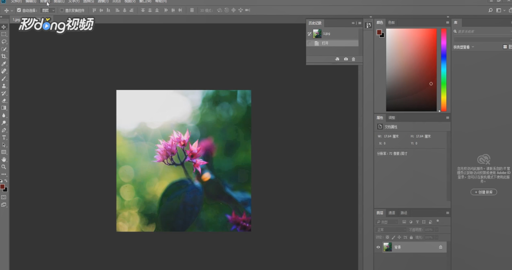Click inside the color picker gradient field
The image size is (512, 270).
point(412,70)
